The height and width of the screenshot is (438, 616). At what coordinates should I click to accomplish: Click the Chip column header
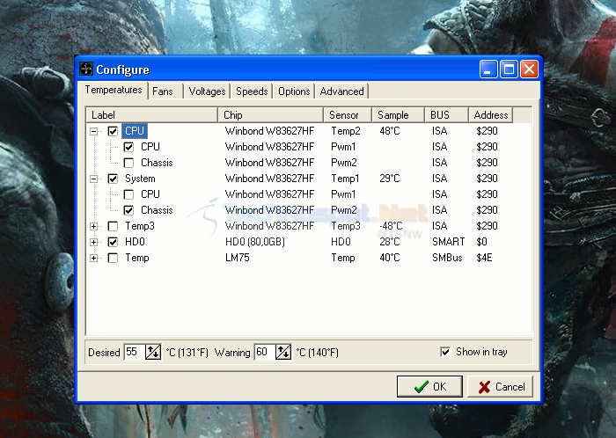(271, 115)
